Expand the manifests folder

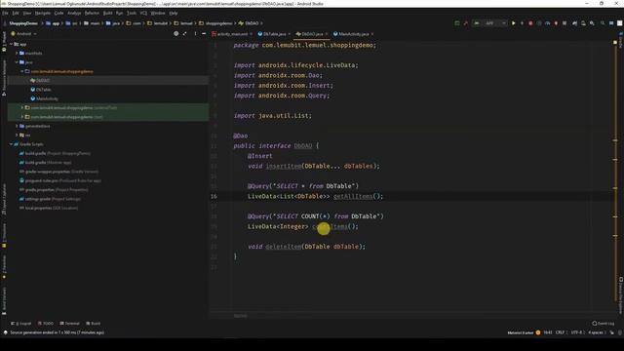click(x=17, y=53)
